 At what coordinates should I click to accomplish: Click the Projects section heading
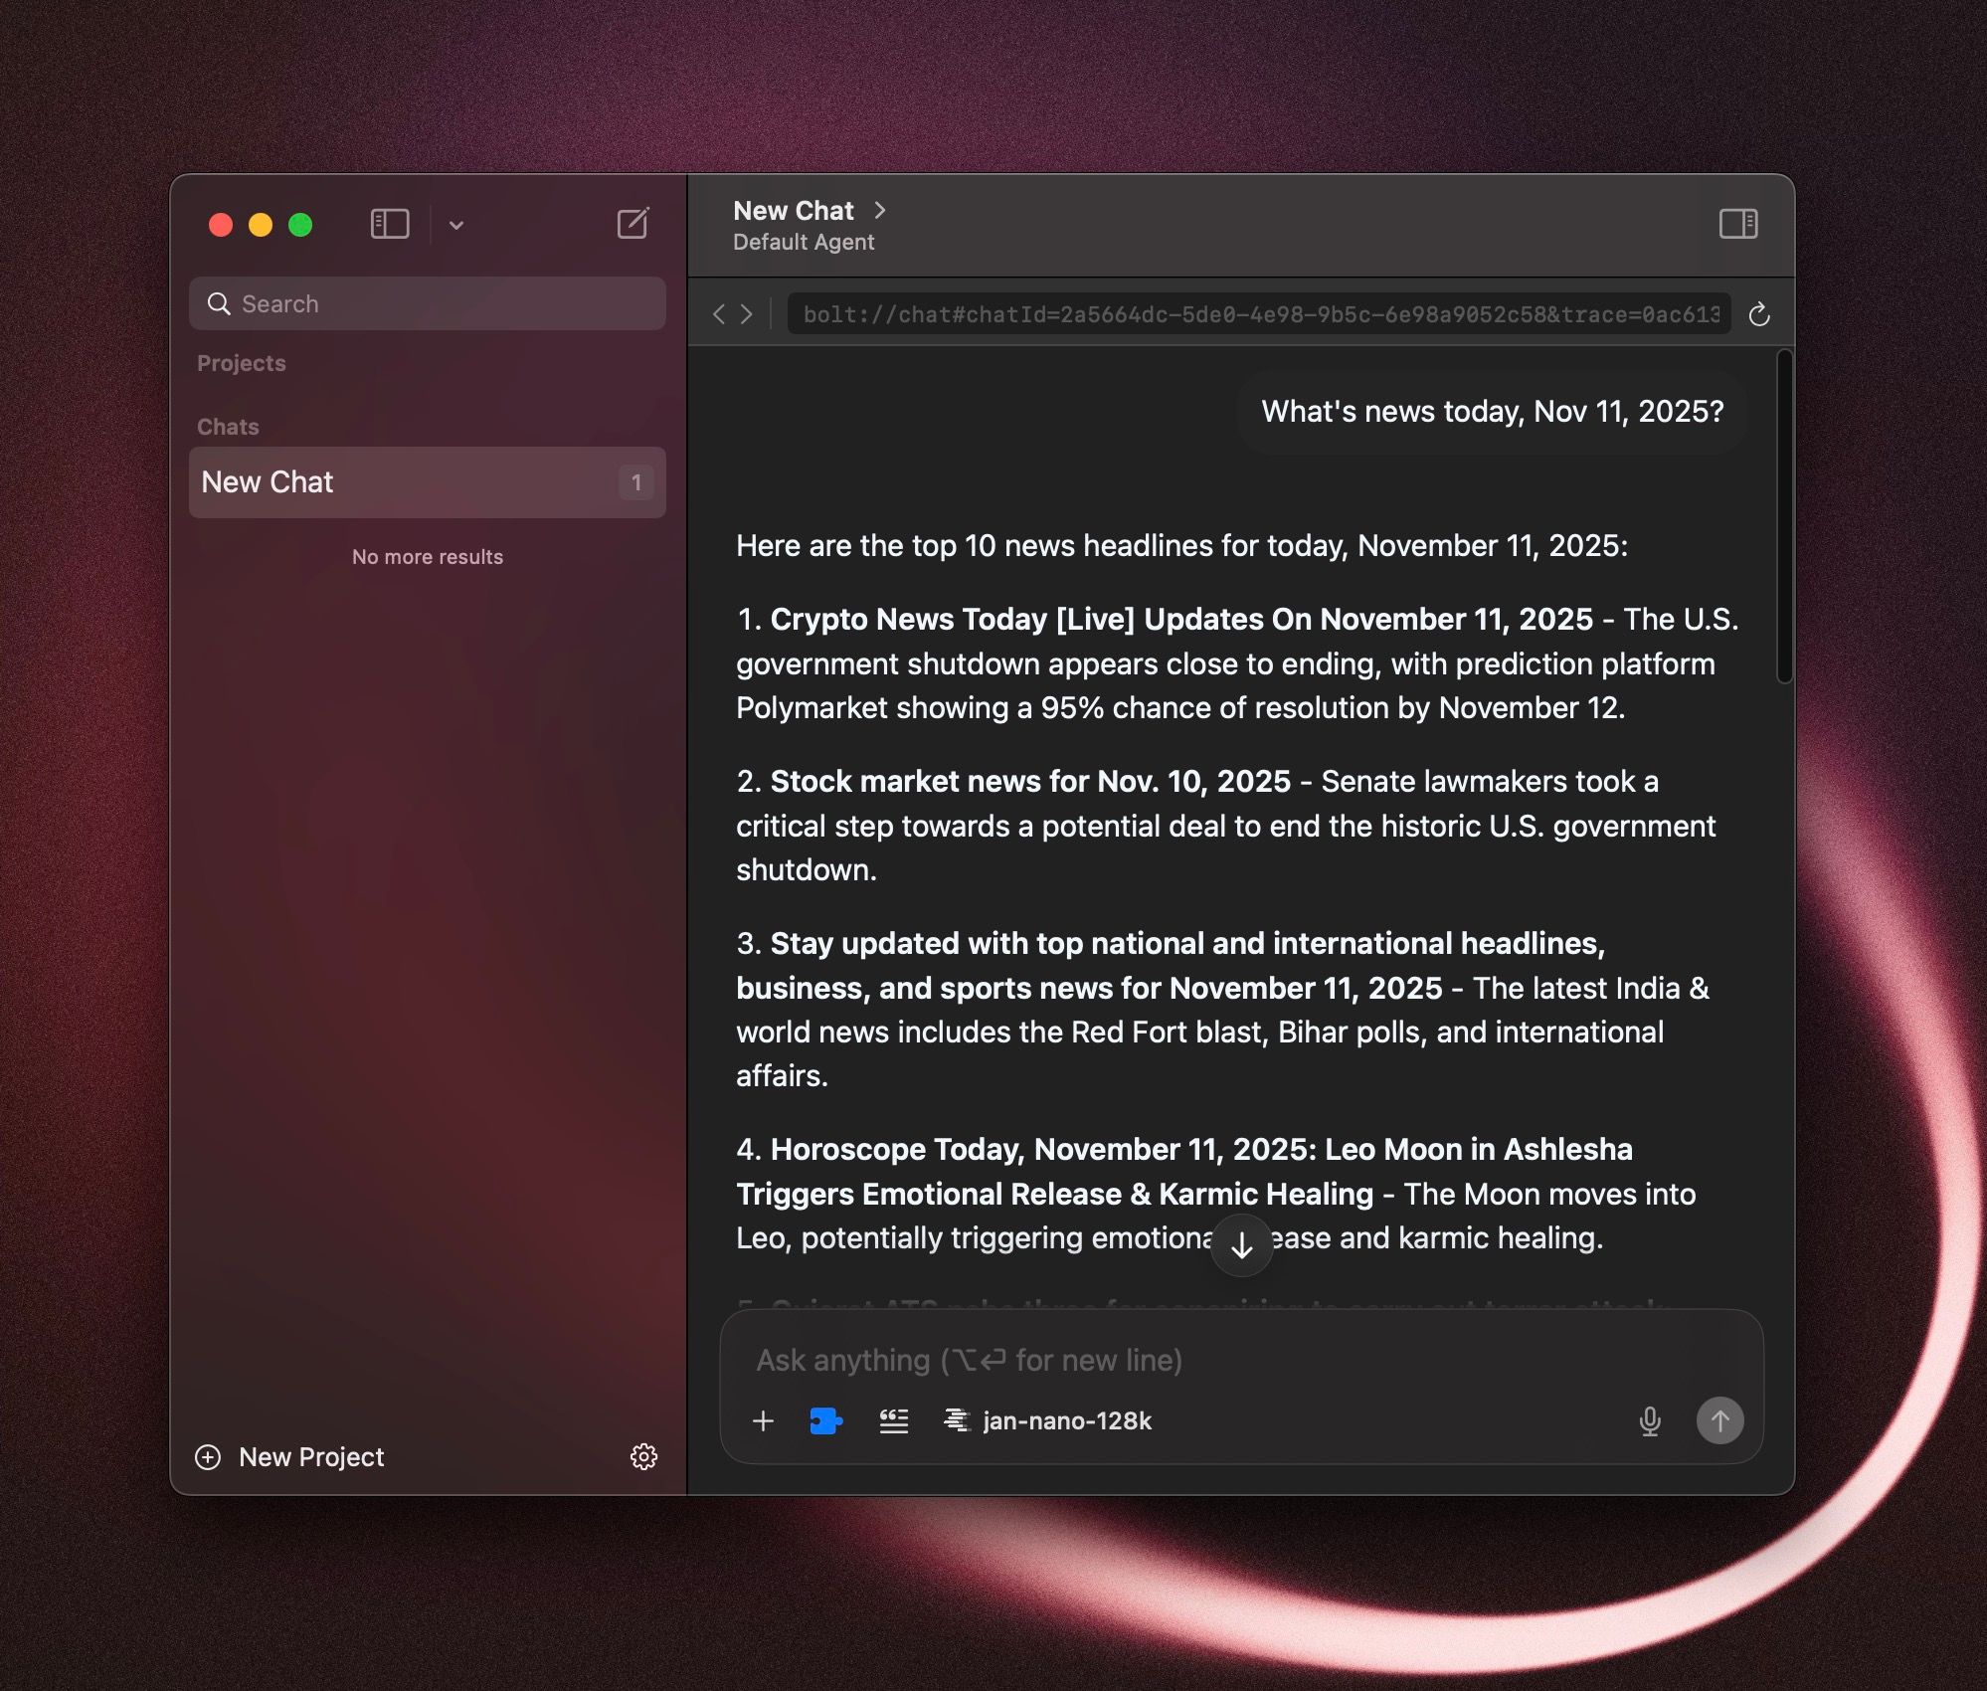tap(242, 363)
